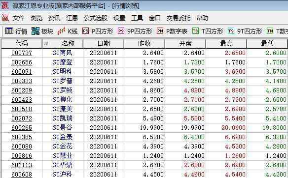This screenshot has width=288, height=178.
Task: Select the ST金泰 name cell
Action: (63, 137)
